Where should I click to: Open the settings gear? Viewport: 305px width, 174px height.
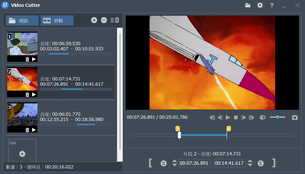[260, 5]
